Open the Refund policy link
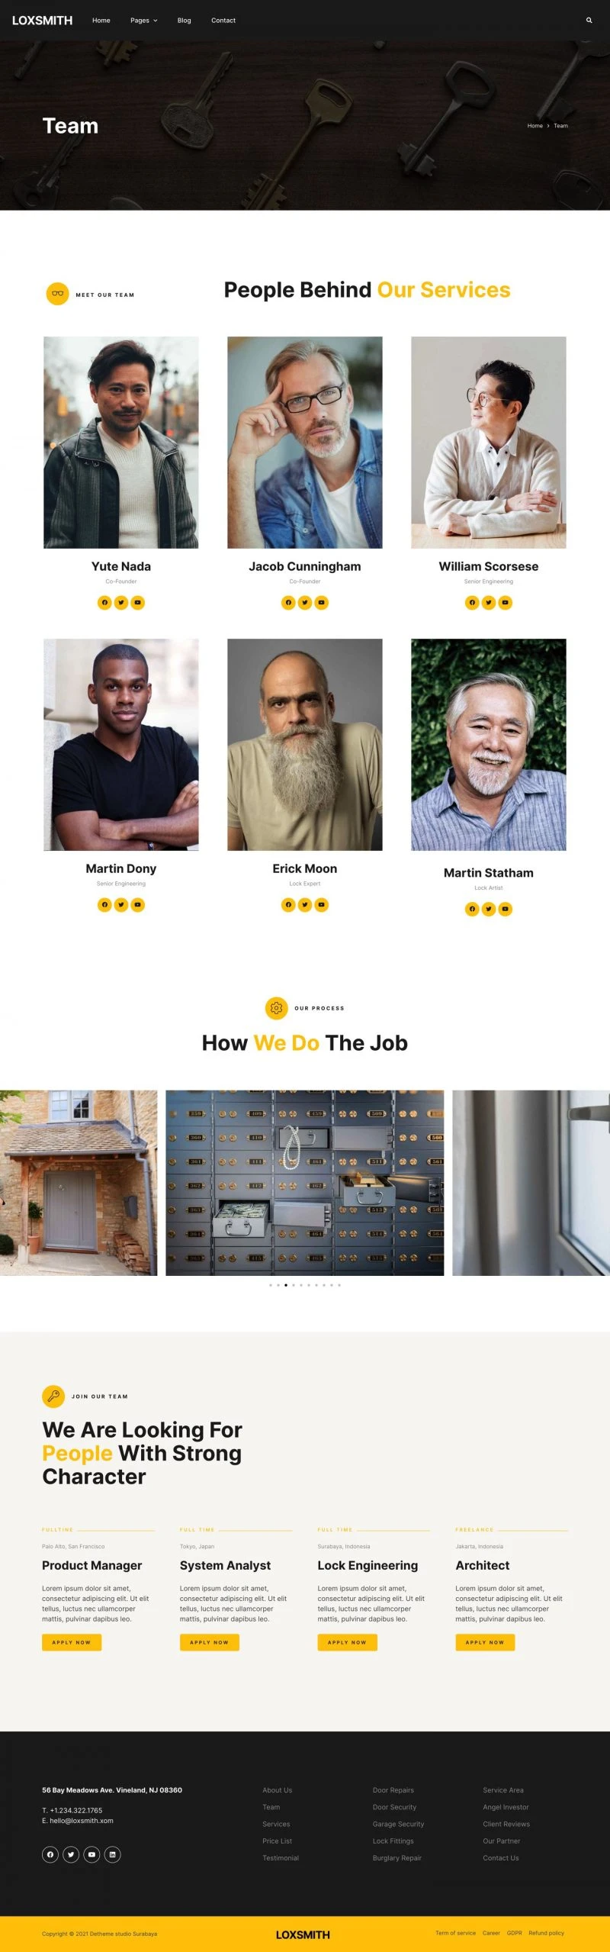The height and width of the screenshot is (1952, 610). click(x=546, y=1933)
